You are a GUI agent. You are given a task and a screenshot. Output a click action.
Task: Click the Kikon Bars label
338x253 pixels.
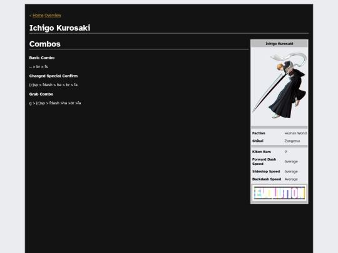click(x=262, y=152)
